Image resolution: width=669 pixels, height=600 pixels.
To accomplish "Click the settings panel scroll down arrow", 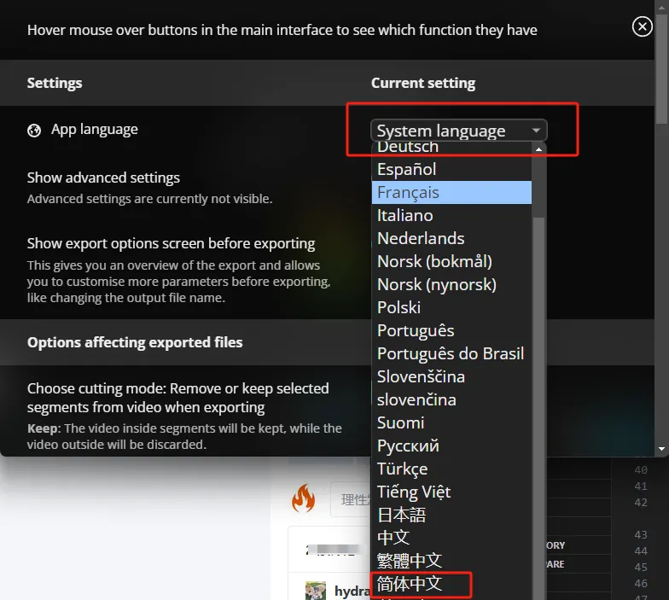I will pyautogui.click(x=662, y=449).
